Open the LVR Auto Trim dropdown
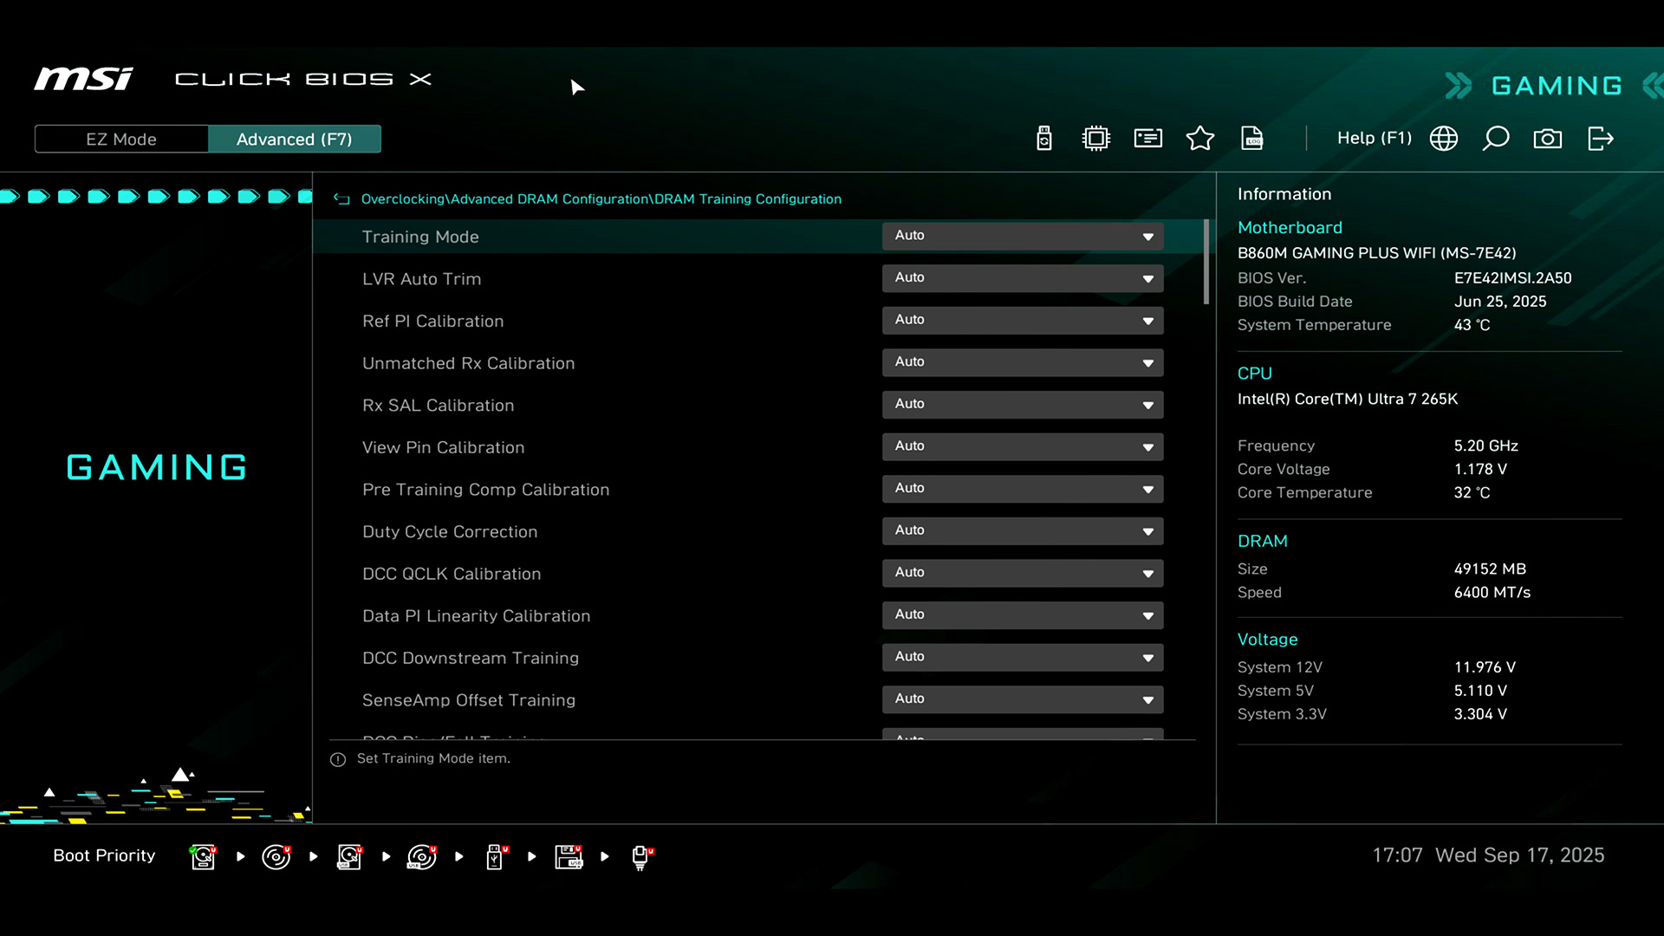This screenshot has width=1664, height=936. pyautogui.click(x=1022, y=278)
